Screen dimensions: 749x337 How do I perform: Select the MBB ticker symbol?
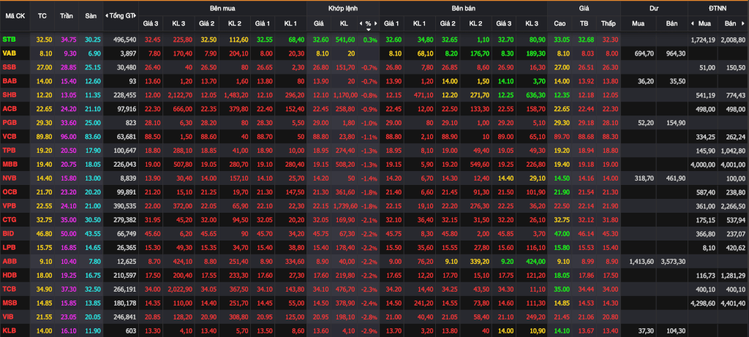9,164
